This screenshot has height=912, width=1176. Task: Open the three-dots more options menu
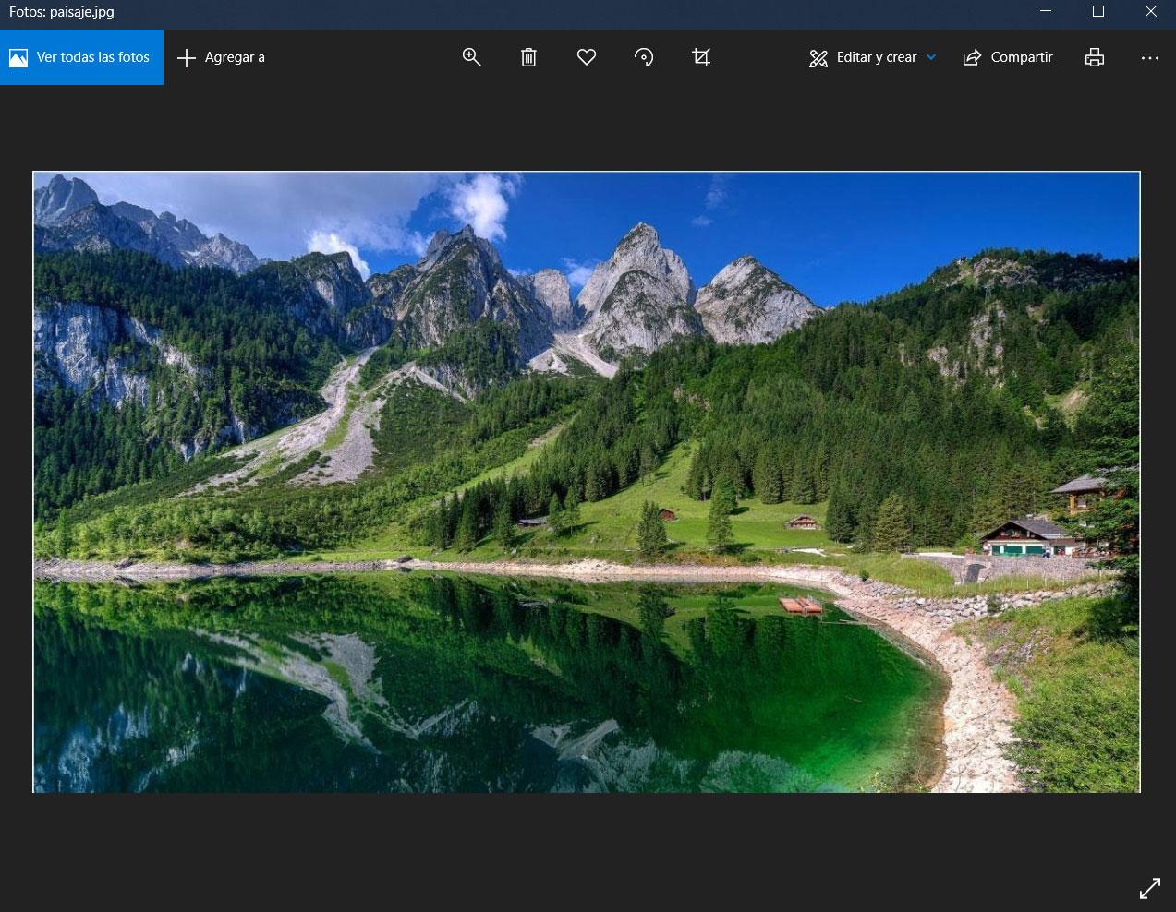(x=1149, y=57)
